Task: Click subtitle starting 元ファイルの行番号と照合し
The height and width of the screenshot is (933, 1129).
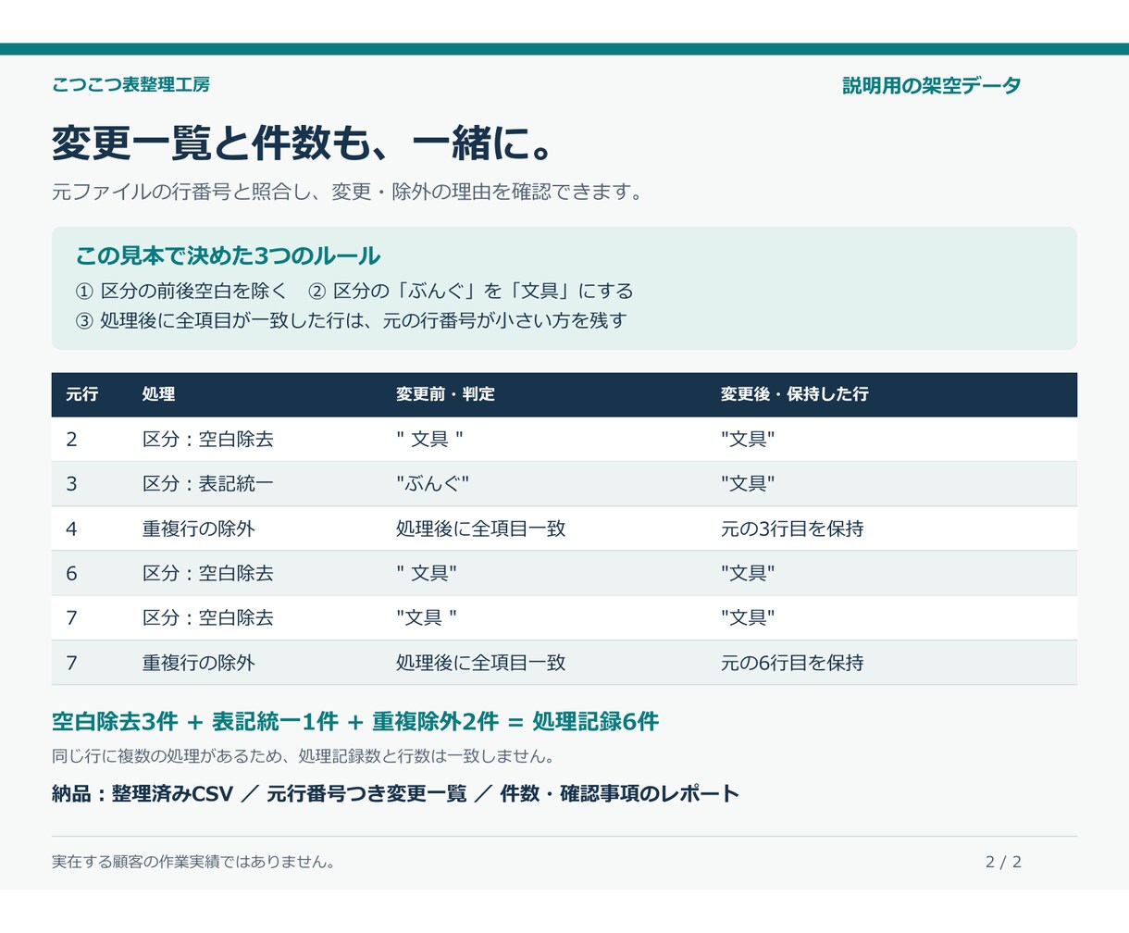Action: 347,193
